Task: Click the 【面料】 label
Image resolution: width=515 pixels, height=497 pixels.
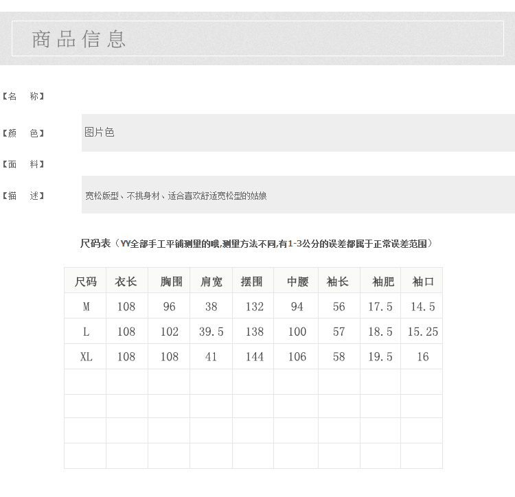Action: point(23,164)
